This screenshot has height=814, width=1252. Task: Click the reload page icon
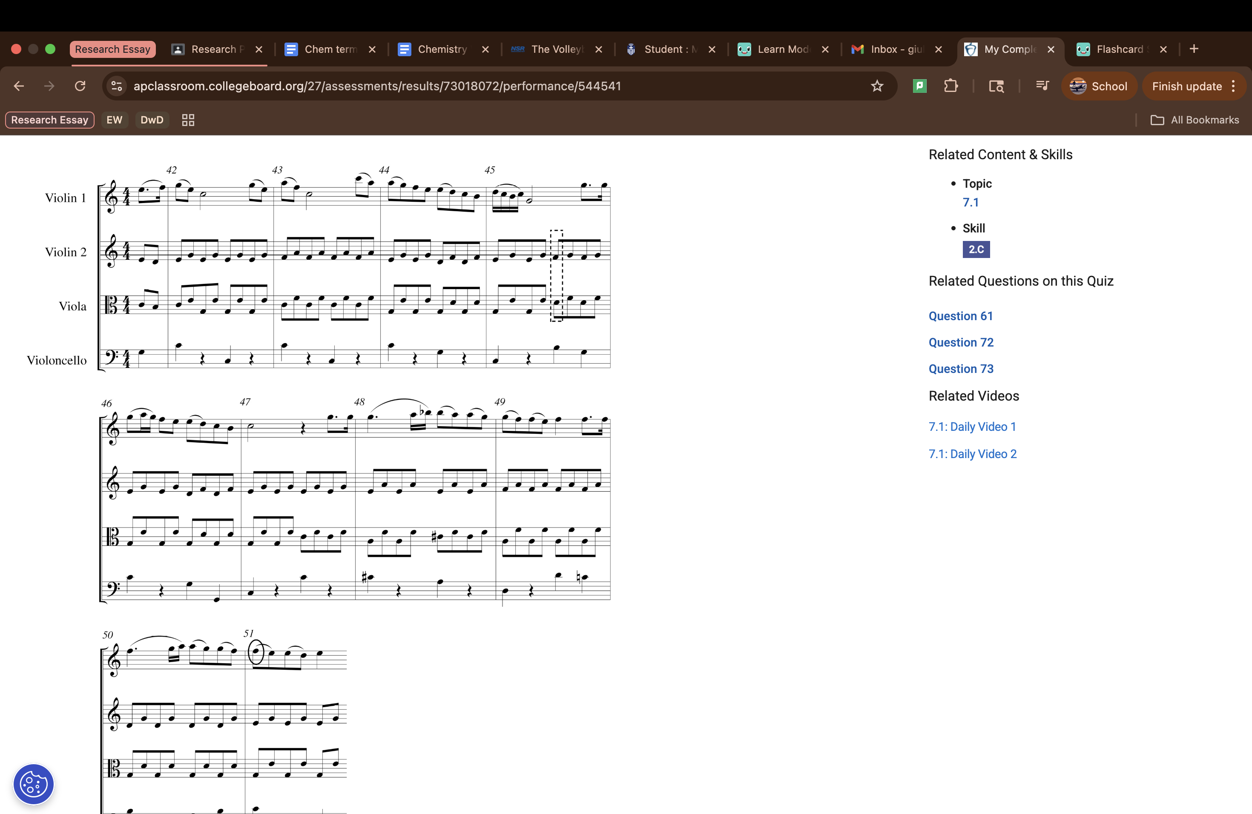click(80, 86)
